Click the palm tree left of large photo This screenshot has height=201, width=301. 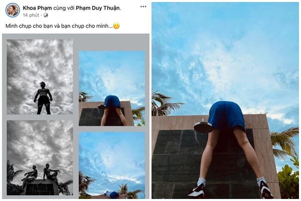(165, 105)
